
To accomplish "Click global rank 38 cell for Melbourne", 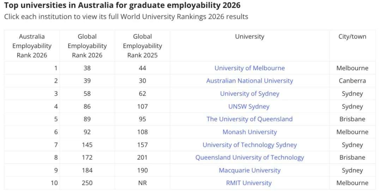I will click(87, 68).
